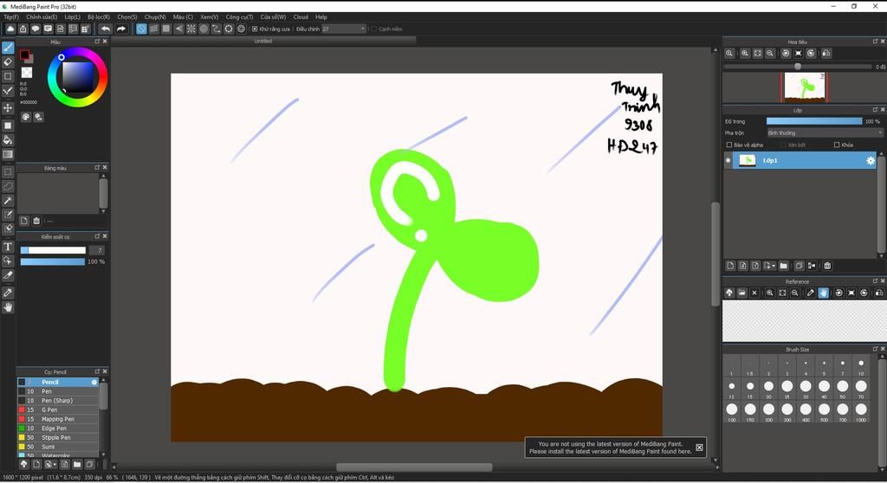
Task: Click the cloud icon in top toolbar
Action: 10,29
